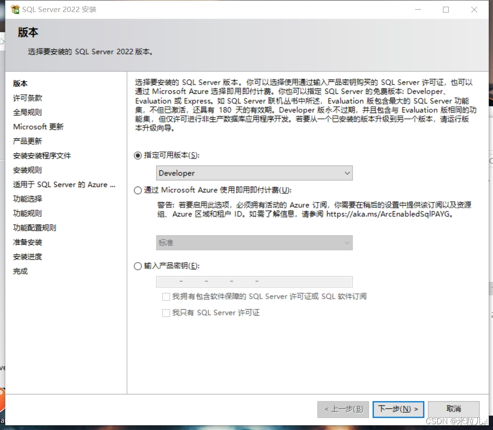This screenshot has width=493, height=430.
Task: Select the 指定可用版本 radio button
Action: [138, 155]
